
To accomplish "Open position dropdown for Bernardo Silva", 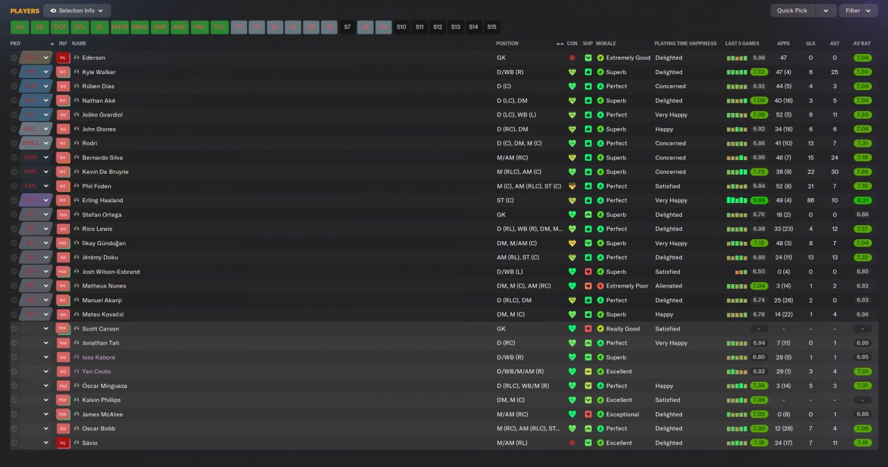I will click(x=46, y=157).
